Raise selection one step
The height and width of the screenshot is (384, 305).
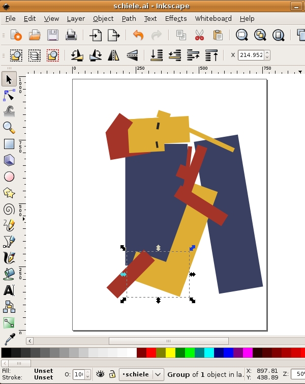[193, 55]
